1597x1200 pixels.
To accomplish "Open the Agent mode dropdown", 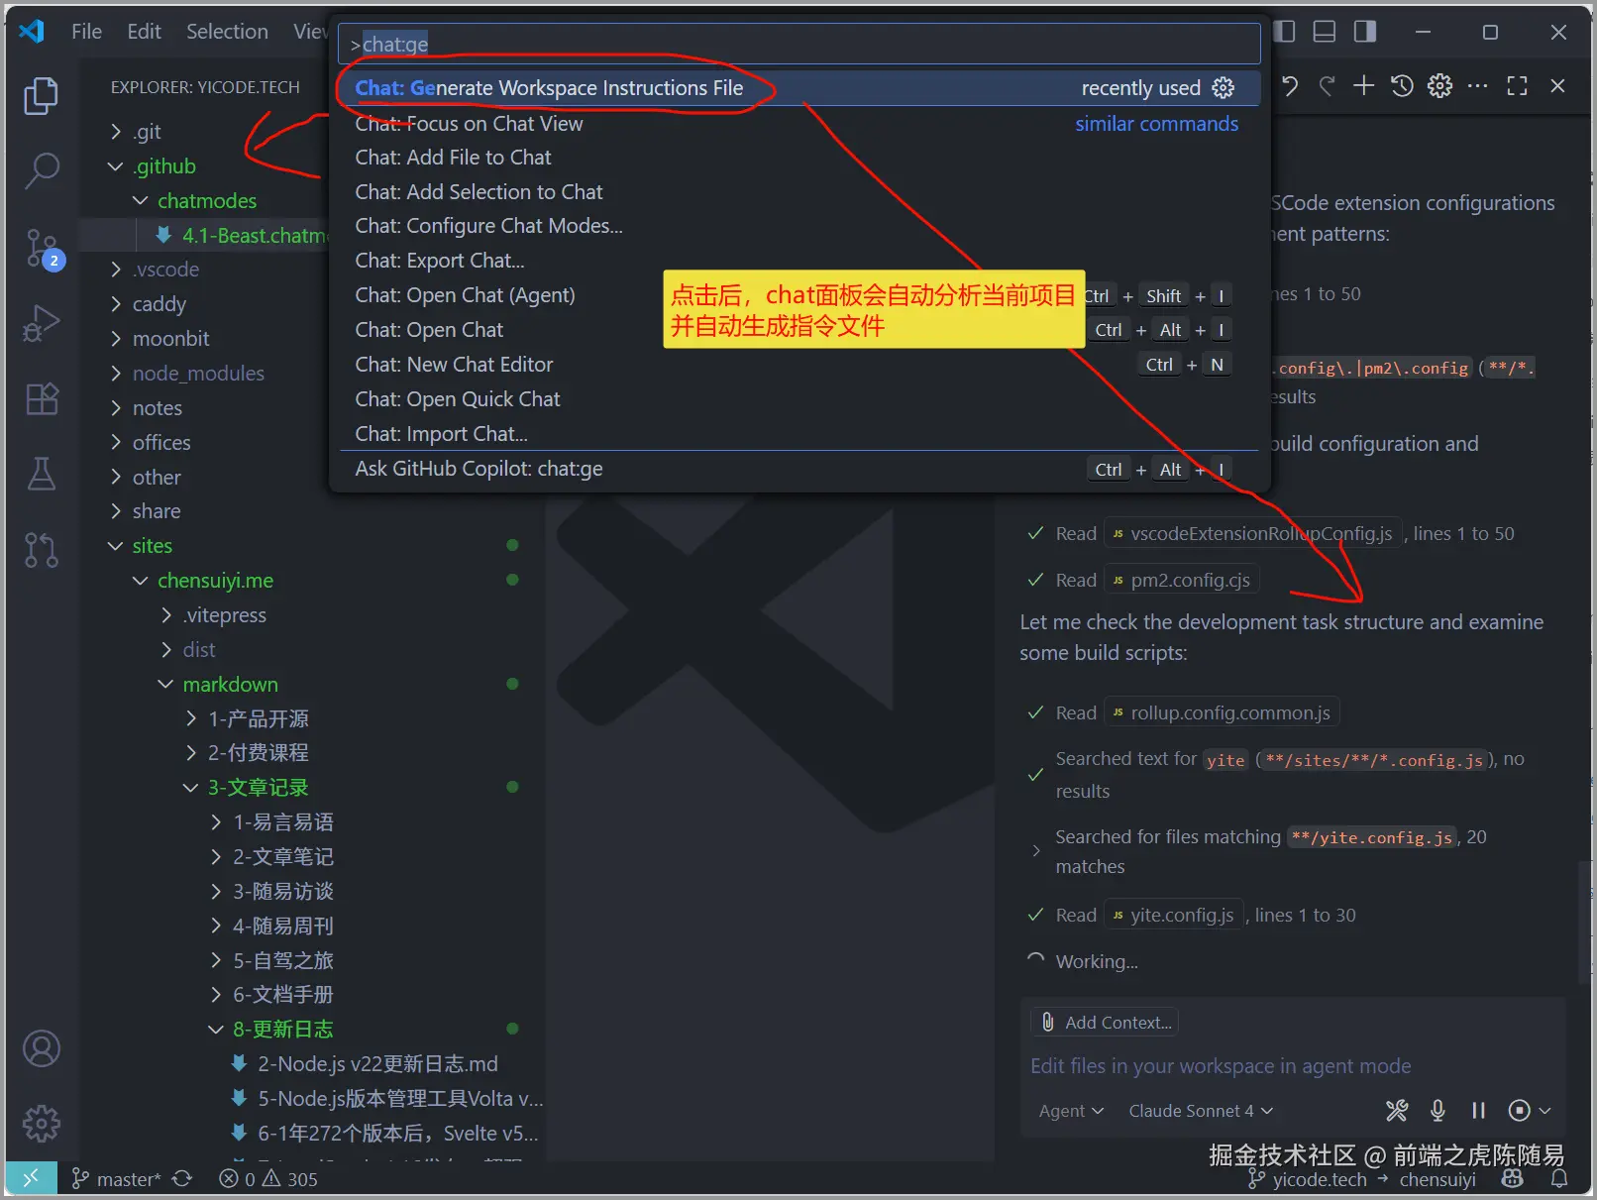I will [x=1071, y=1111].
